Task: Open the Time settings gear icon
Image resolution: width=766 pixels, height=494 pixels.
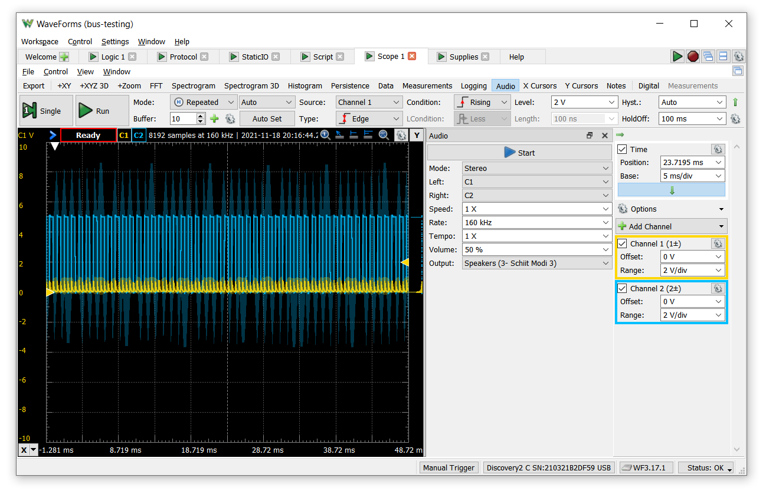Action: pos(717,149)
